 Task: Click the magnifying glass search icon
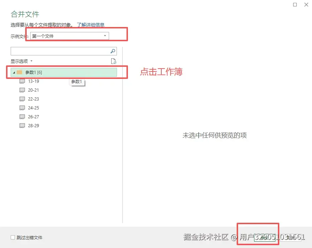click(x=113, y=51)
